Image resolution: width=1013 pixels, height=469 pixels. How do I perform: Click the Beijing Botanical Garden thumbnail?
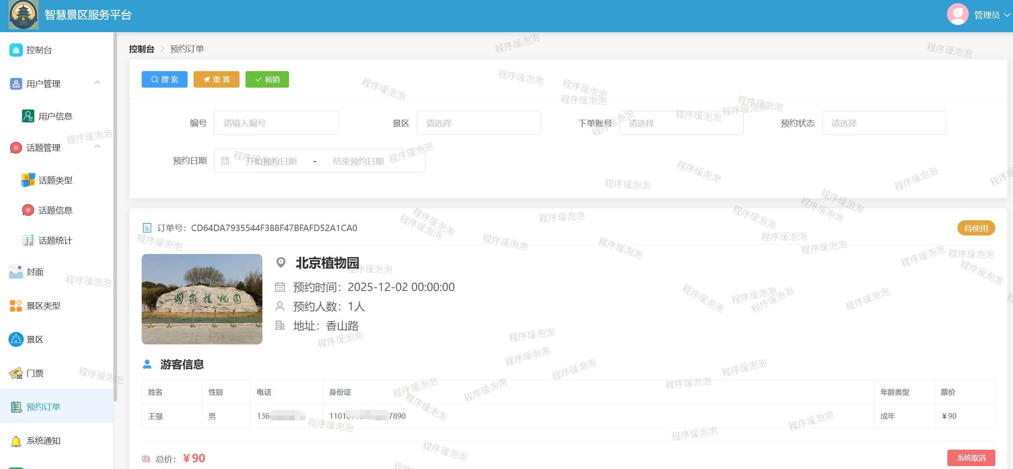[x=202, y=299]
